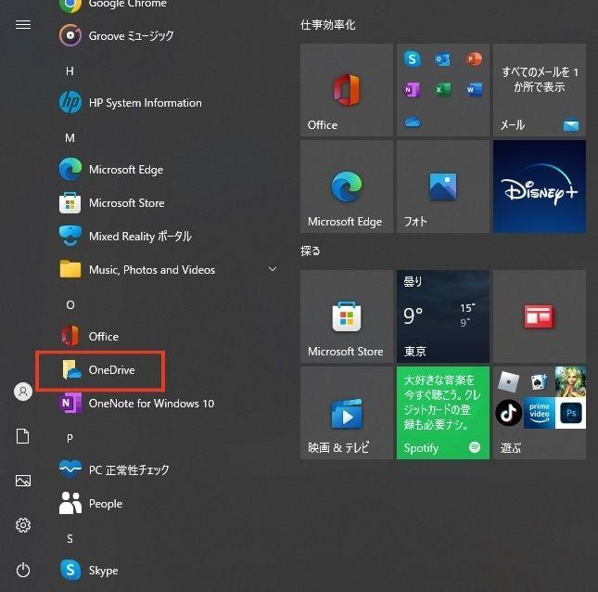Open Documents from sidebar icon
This screenshot has height=592, width=598.
pyautogui.click(x=23, y=436)
